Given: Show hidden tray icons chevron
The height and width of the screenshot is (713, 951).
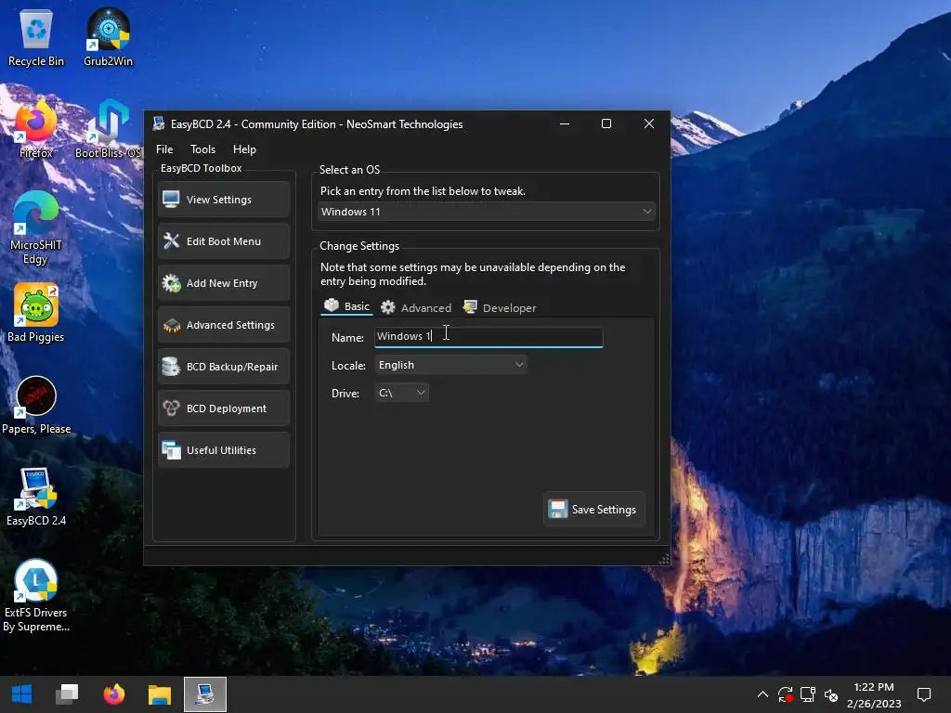Looking at the screenshot, I should tap(762, 694).
